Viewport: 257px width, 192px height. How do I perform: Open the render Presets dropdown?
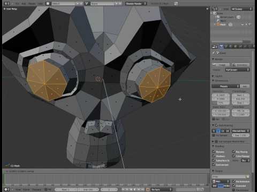[225, 86]
